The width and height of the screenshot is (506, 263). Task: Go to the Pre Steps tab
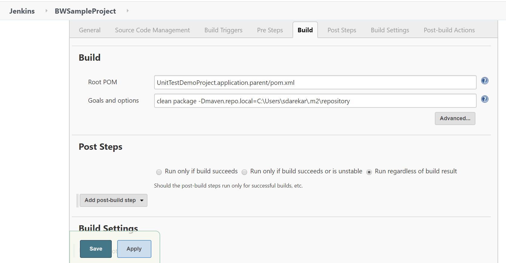[270, 30]
